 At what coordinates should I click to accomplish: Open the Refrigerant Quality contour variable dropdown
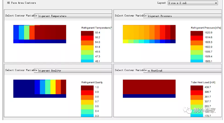point(73,71)
